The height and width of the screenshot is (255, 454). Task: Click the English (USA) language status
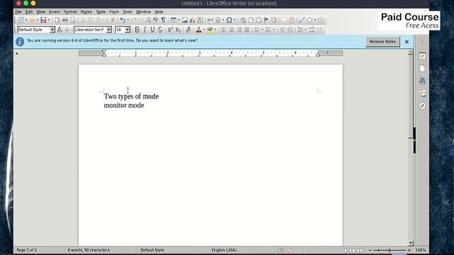pos(224,250)
